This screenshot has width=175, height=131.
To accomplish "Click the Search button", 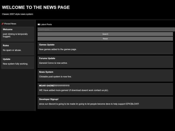I will tap(105, 34).
